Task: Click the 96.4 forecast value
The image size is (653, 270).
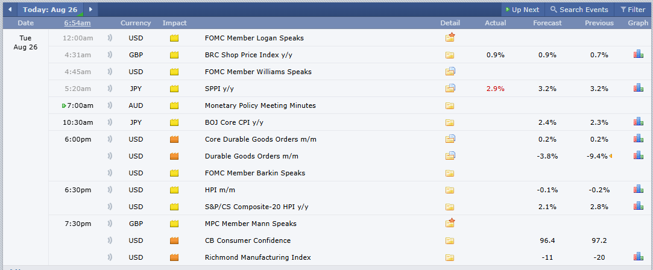Action: coord(547,240)
